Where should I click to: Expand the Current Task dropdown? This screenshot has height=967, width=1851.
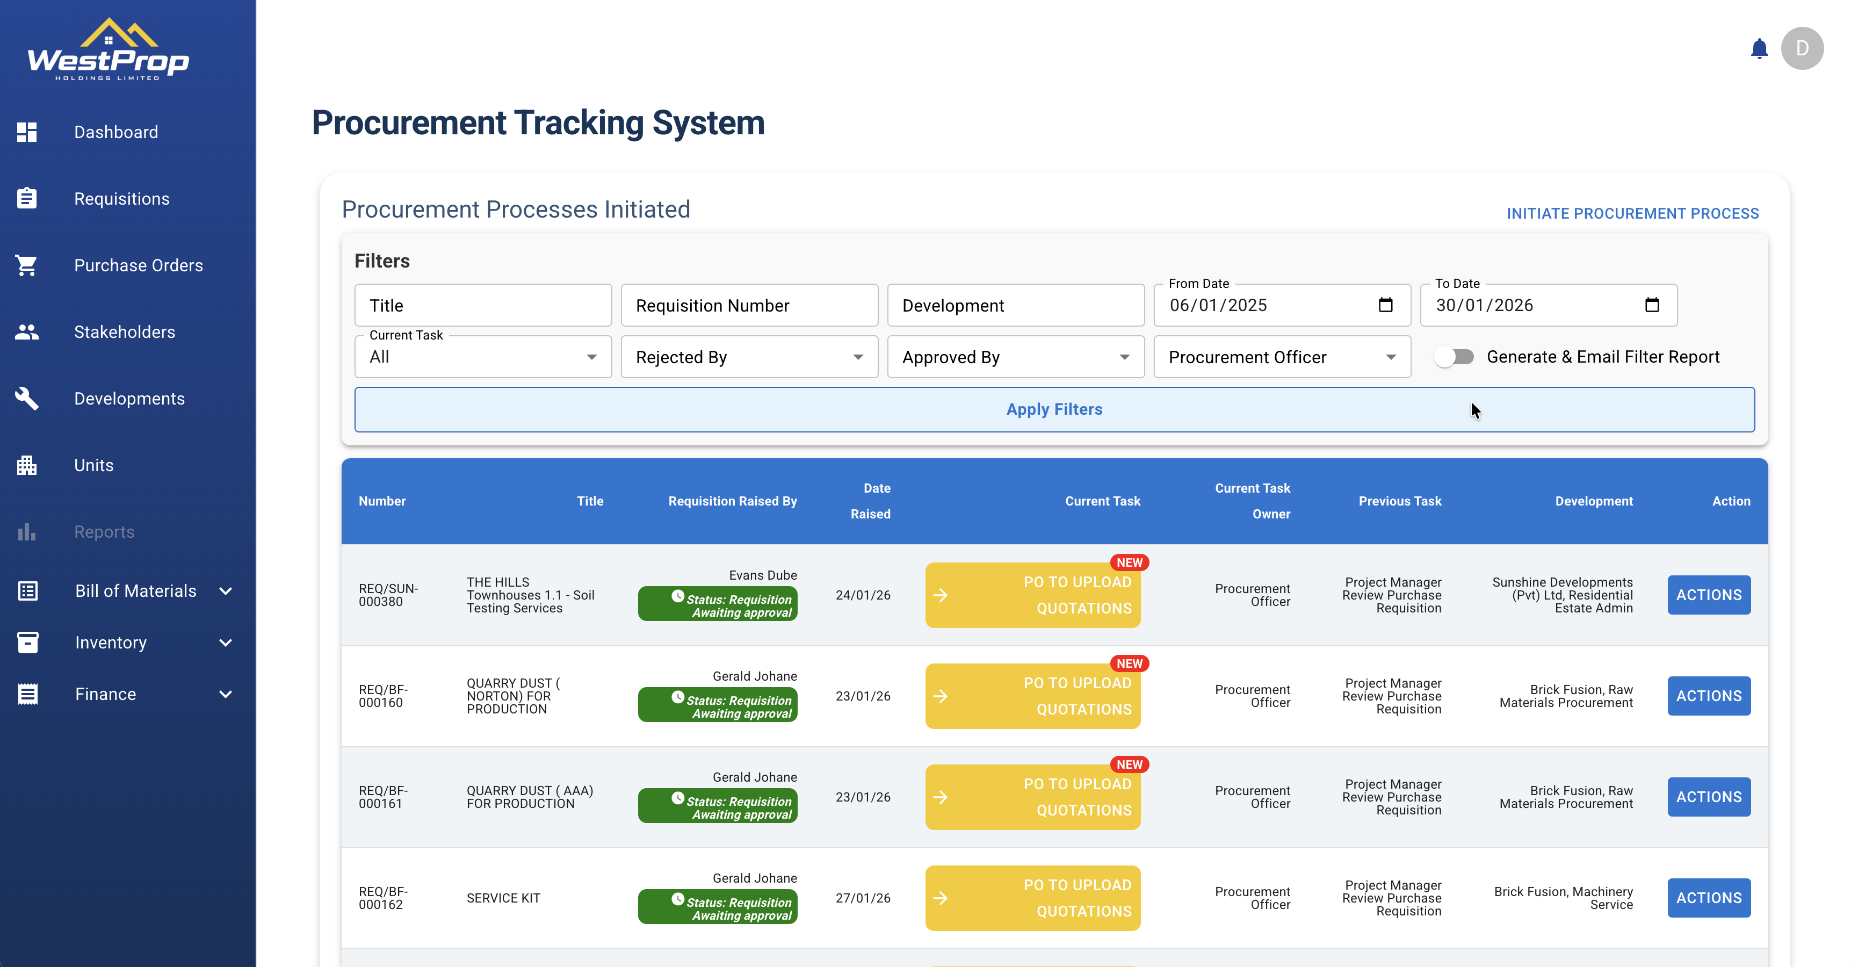pyautogui.click(x=591, y=356)
